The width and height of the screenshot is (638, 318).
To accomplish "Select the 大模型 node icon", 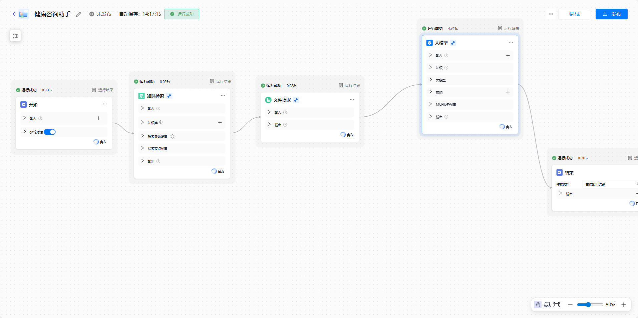I will pyautogui.click(x=429, y=43).
